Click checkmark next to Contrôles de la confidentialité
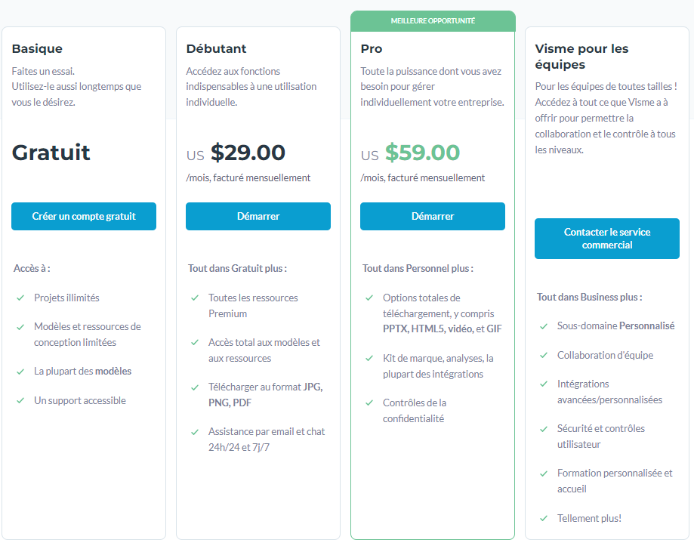This screenshot has width=694, height=546. (x=369, y=403)
